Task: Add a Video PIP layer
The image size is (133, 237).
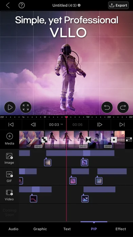Action: pos(9,195)
